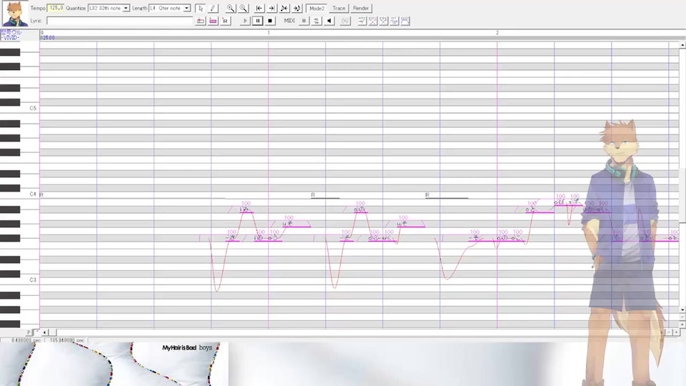Click the MIDI loop arrows icon
686x386 pixels.
[317, 21]
